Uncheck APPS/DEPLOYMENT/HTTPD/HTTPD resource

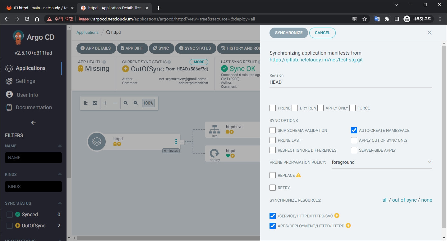pyautogui.click(x=273, y=226)
